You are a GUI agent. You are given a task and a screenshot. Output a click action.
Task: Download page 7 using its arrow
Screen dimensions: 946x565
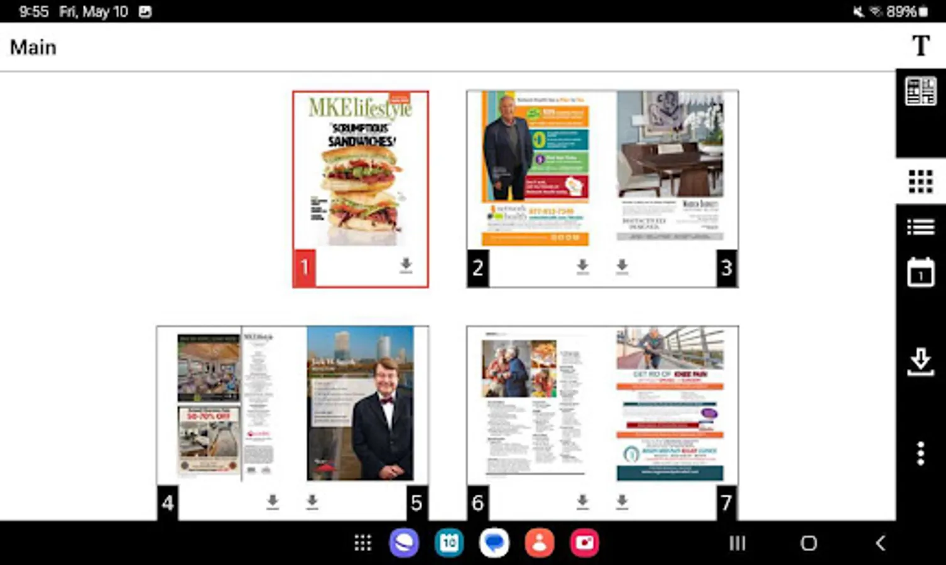[622, 501]
